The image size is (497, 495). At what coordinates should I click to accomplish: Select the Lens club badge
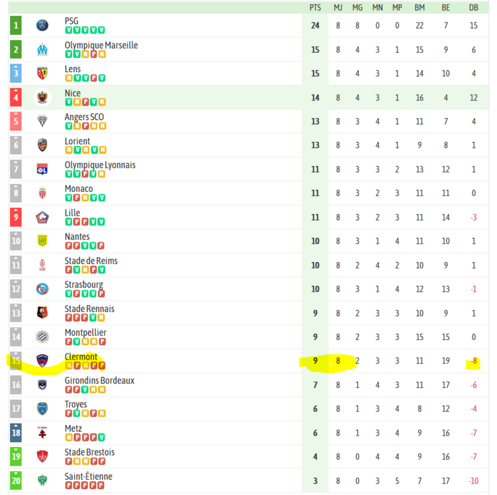(x=42, y=73)
